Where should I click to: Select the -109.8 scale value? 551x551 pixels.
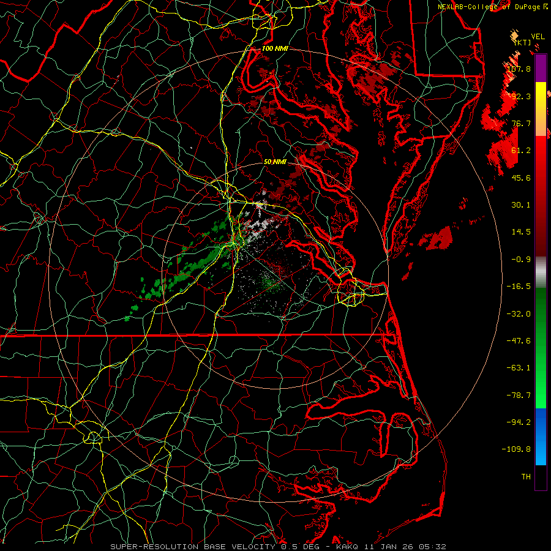[517, 449]
